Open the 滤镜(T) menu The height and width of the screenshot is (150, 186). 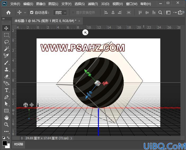(93, 4)
